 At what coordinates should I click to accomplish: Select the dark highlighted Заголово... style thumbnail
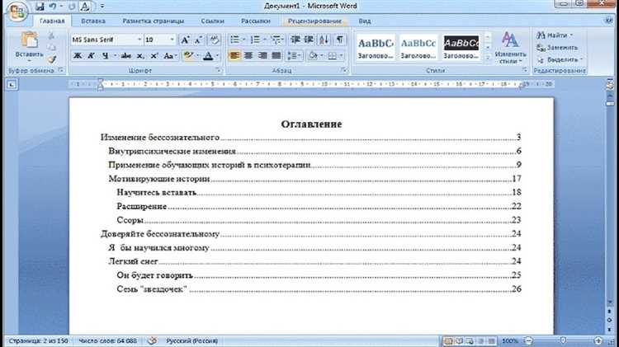461,47
